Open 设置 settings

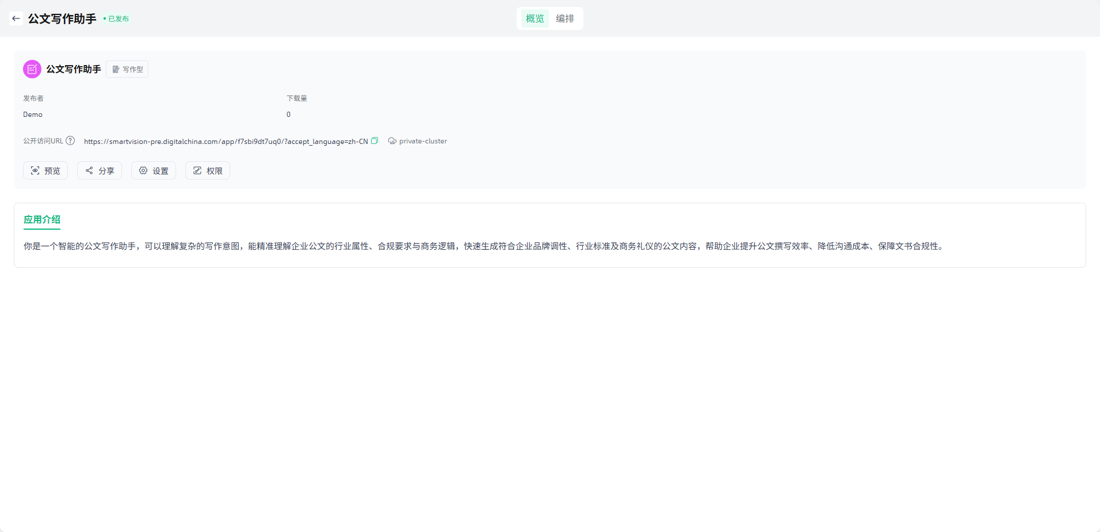(154, 170)
